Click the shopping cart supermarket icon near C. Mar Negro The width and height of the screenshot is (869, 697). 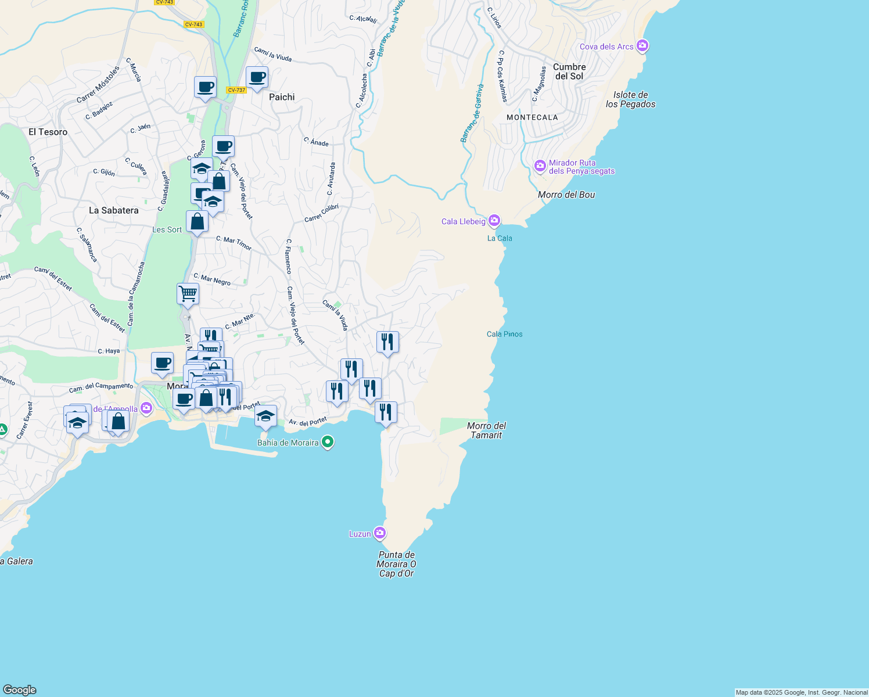(187, 293)
